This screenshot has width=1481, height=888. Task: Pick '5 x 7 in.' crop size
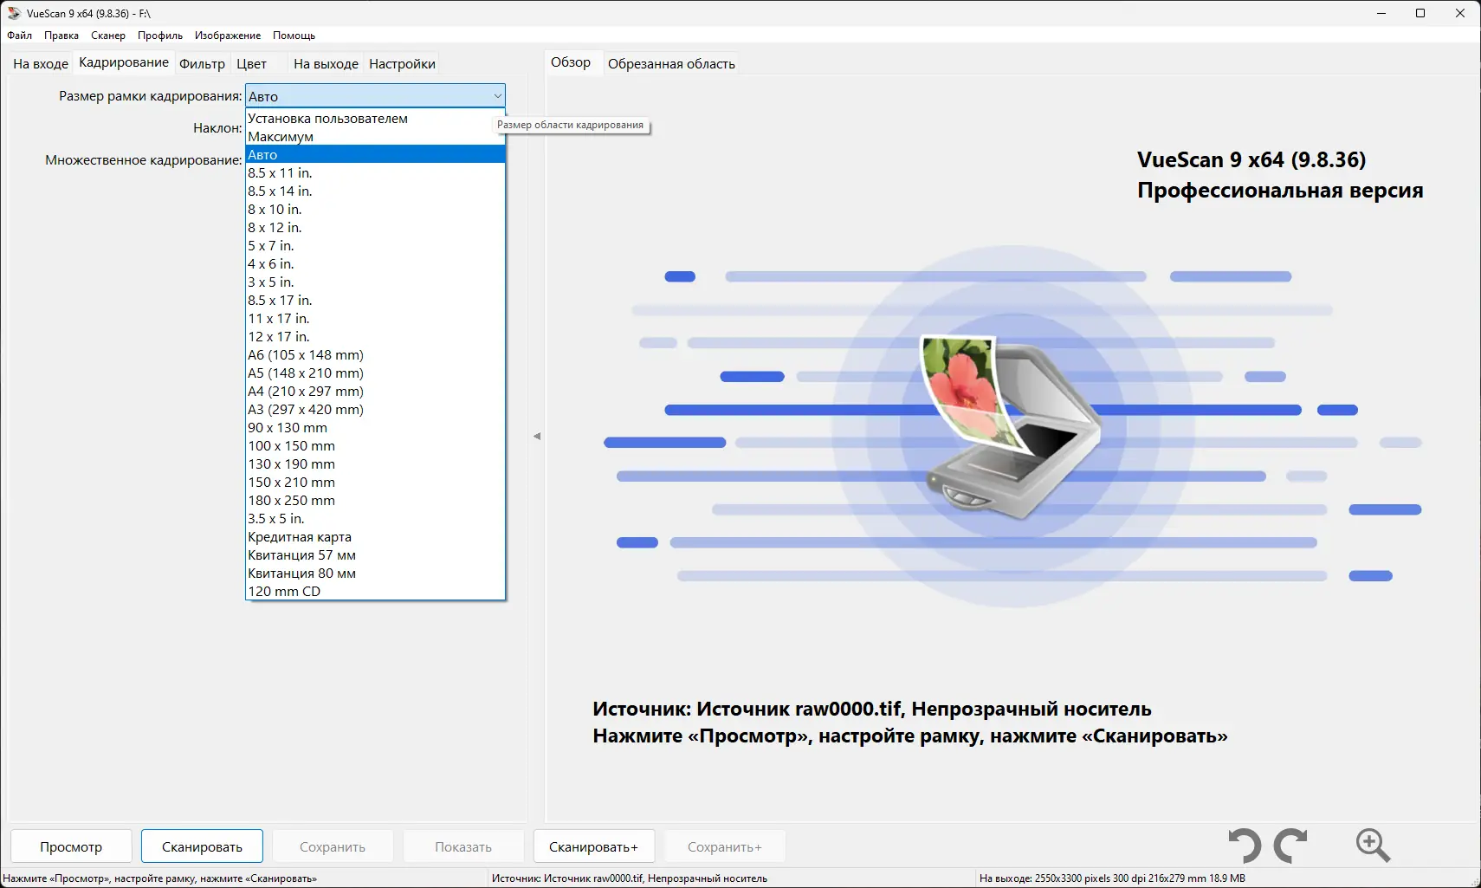click(x=375, y=246)
